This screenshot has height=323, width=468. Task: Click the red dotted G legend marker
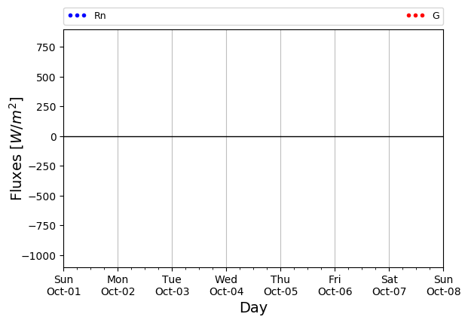(x=415, y=16)
